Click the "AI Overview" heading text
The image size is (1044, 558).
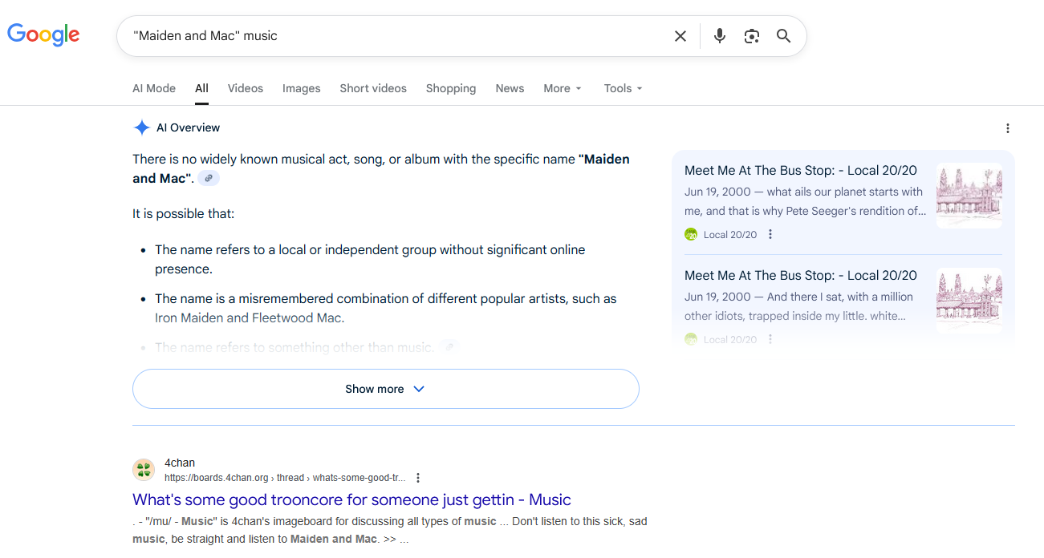pos(188,127)
